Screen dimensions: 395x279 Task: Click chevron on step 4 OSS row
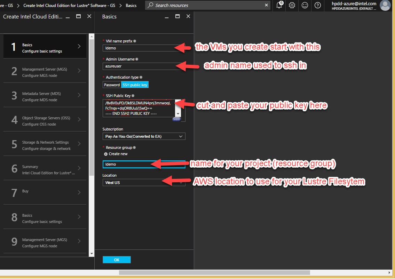pyautogui.click(x=79, y=119)
